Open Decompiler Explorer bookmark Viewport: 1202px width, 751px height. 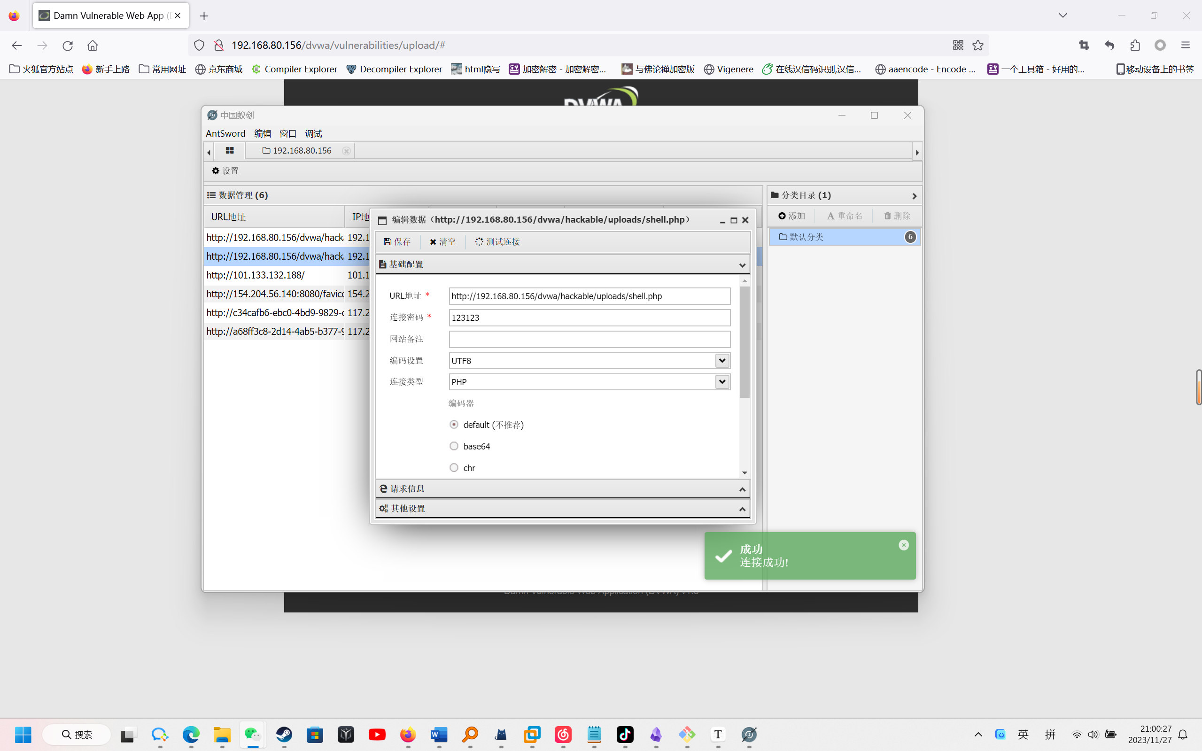point(395,69)
